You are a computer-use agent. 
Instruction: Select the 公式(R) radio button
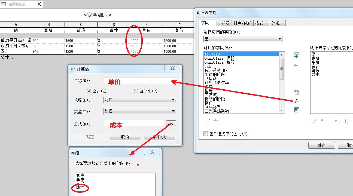89,91
